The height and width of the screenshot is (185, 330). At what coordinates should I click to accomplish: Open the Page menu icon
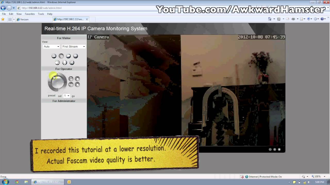[302, 19]
